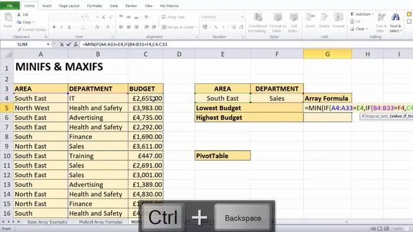Select row 5 header
This screenshot has height=232, width=413.
6,108
